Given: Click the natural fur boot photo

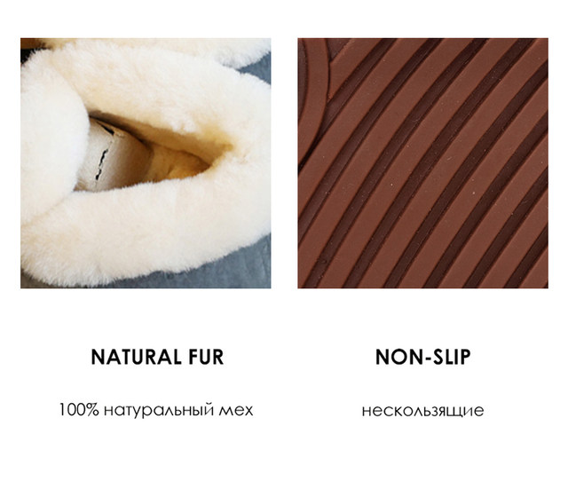Looking at the screenshot, I should tap(146, 163).
